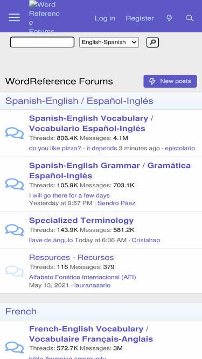The height and width of the screenshot is (359, 202).
Task: Open thread 'llave de ángulo'
Action: tap(51, 240)
